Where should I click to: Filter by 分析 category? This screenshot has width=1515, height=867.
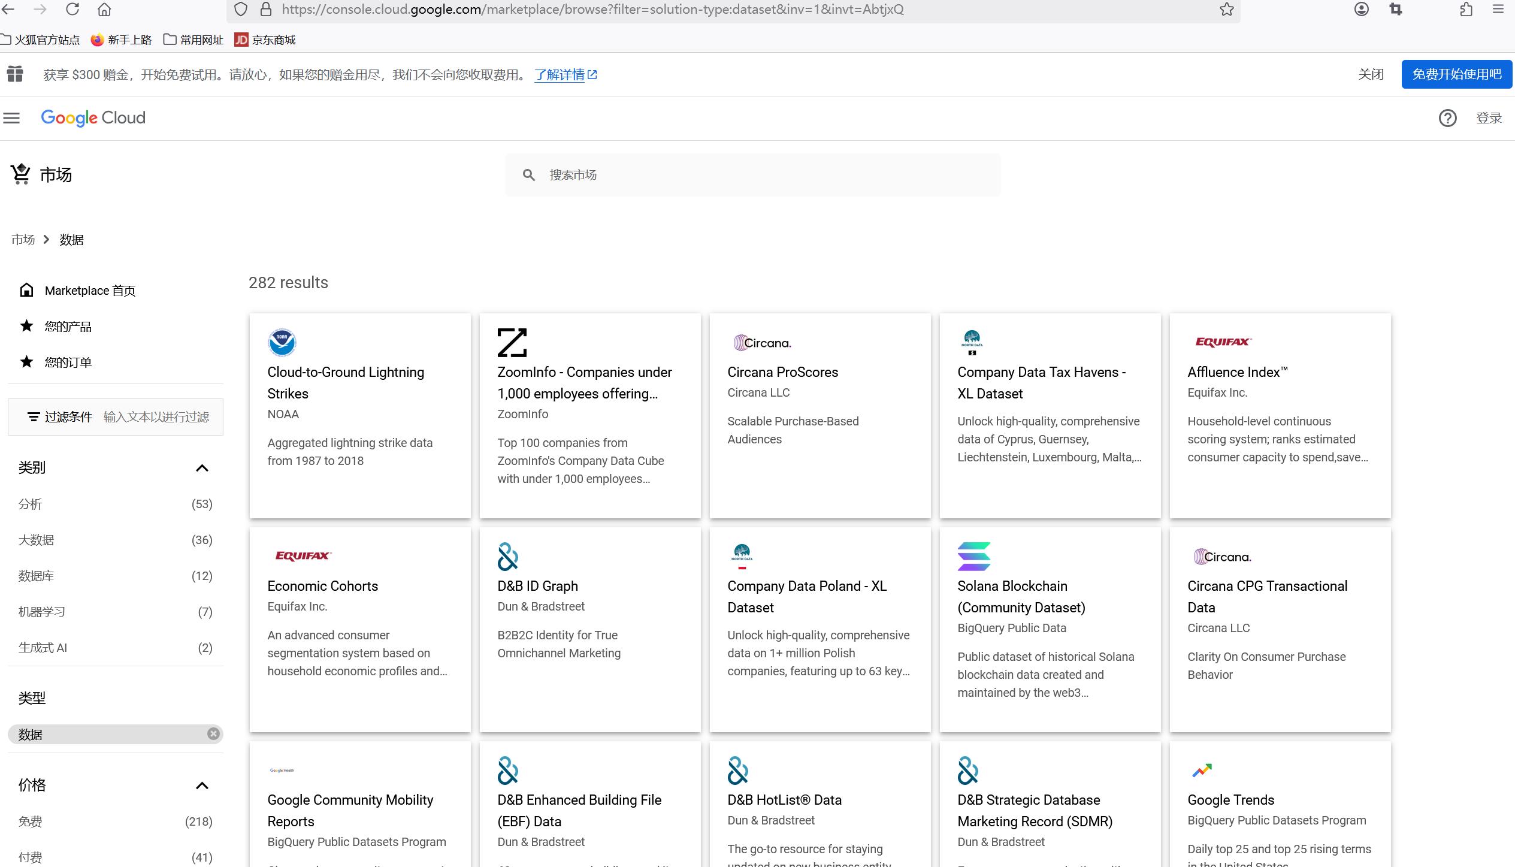click(116, 504)
